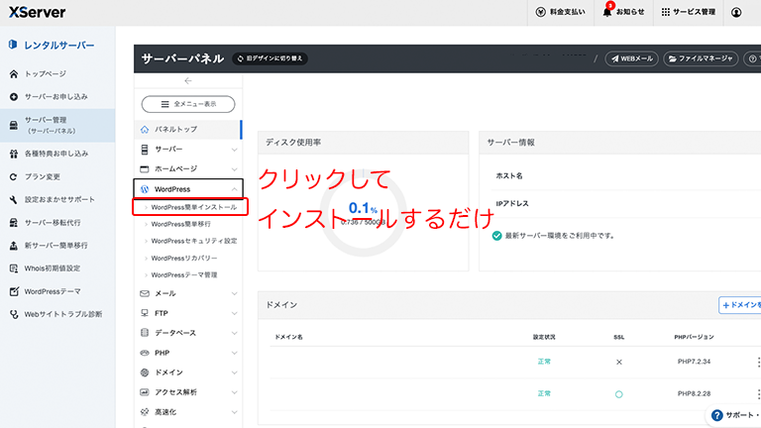The width and height of the screenshot is (761, 428).
Task: Expand the PHP menu chevron
Action: (x=235, y=353)
